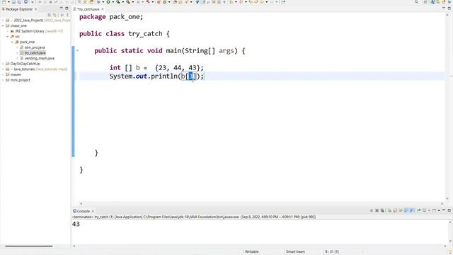Image resolution: width=453 pixels, height=255 pixels.
Task: Click Link with Editor icon in Package Explorer
Action: point(55,15)
